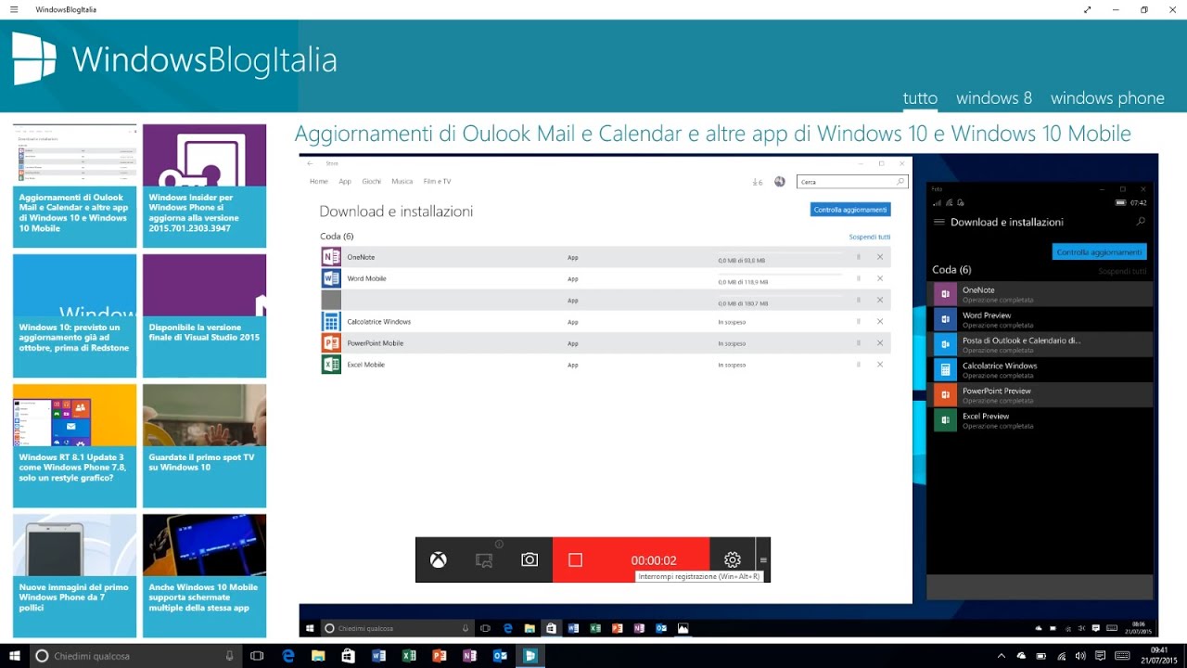Launch Excel from the taskbar
This screenshot has height=668, width=1187.
[x=408, y=656]
